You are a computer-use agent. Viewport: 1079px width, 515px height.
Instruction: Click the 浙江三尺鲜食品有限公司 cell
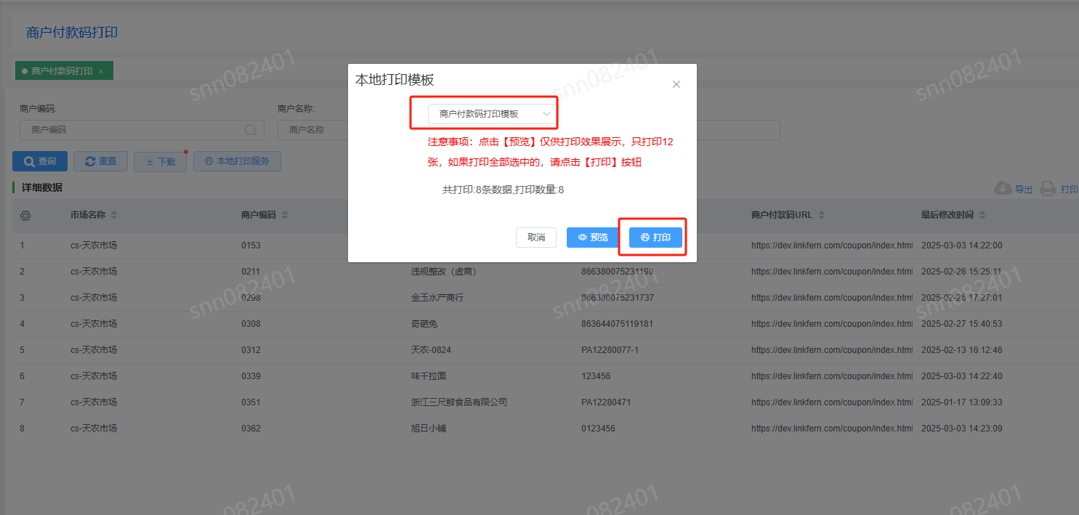tap(459, 402)
